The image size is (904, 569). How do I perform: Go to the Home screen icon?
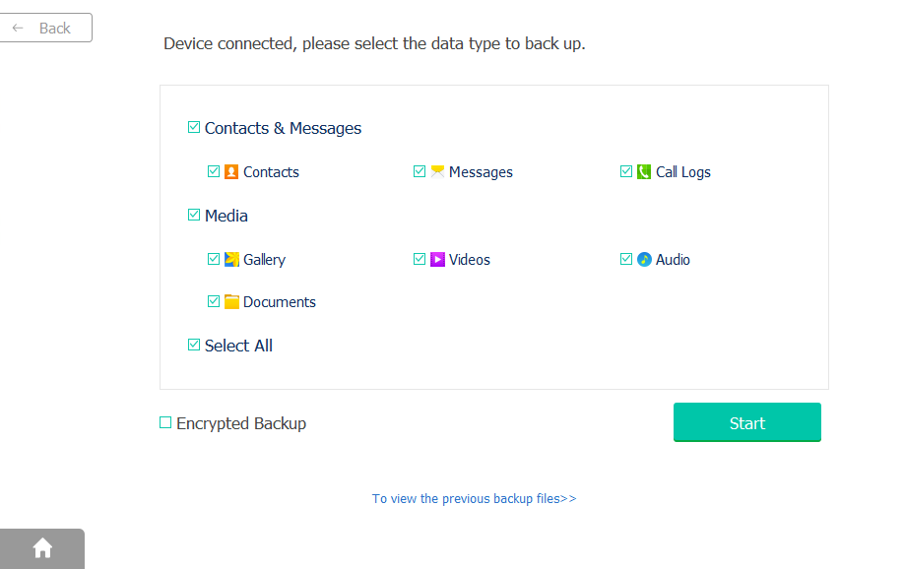tap(42, 548)
